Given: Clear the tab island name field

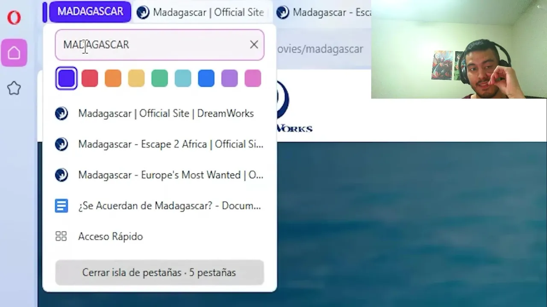Looking at the screenshot, I should coord(254,44).
